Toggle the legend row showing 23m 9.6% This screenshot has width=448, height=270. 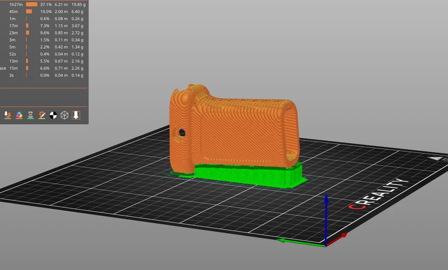tap(43, 33)
